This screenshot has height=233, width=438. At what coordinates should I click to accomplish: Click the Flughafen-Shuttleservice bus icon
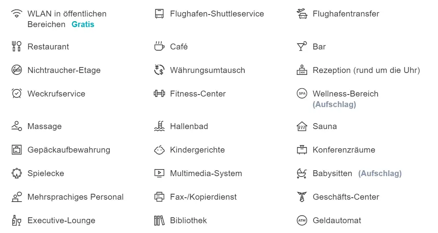coord(159,14)
